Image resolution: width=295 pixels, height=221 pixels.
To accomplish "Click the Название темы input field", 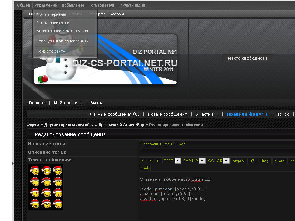I will (217, 144).
